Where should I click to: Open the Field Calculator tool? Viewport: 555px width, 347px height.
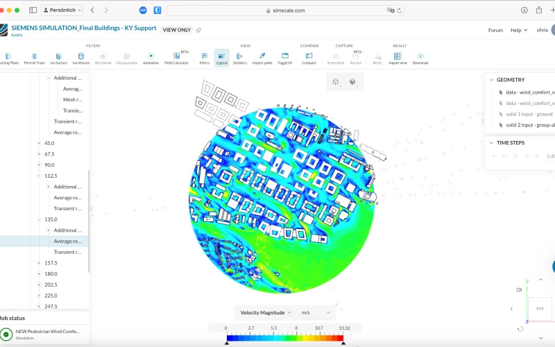(x=176, y=58)
